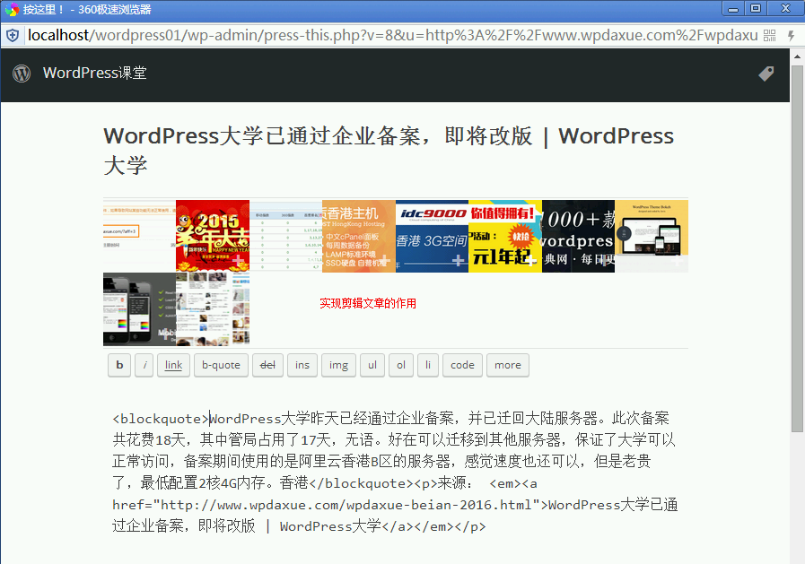805x564 pixels.
Task: Insert ins tag with ins button
Action: (x=302, y=365)
